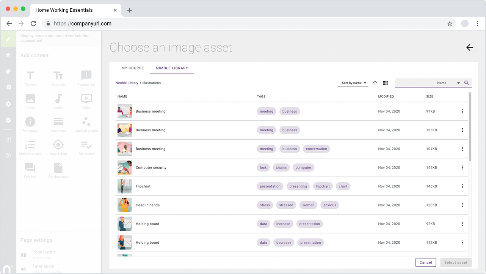
Task: Bookmark the page with the star icon
Action: click(x=450, y=24)
